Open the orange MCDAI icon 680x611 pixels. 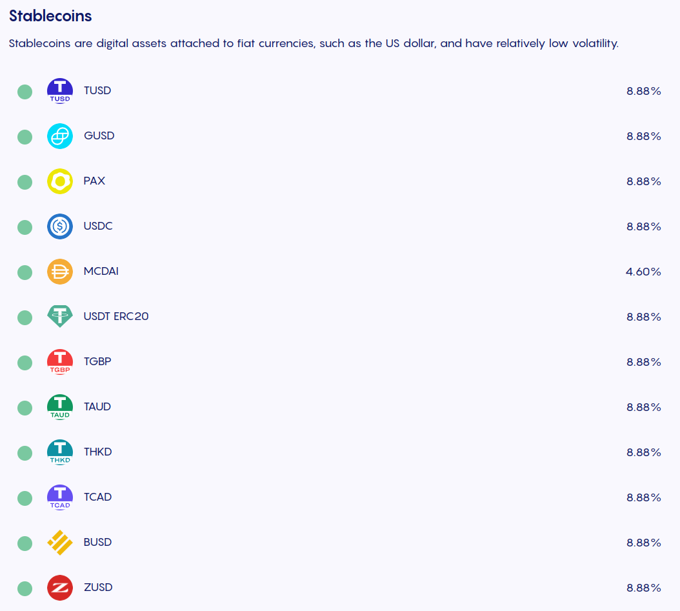(x=60, y=272)
